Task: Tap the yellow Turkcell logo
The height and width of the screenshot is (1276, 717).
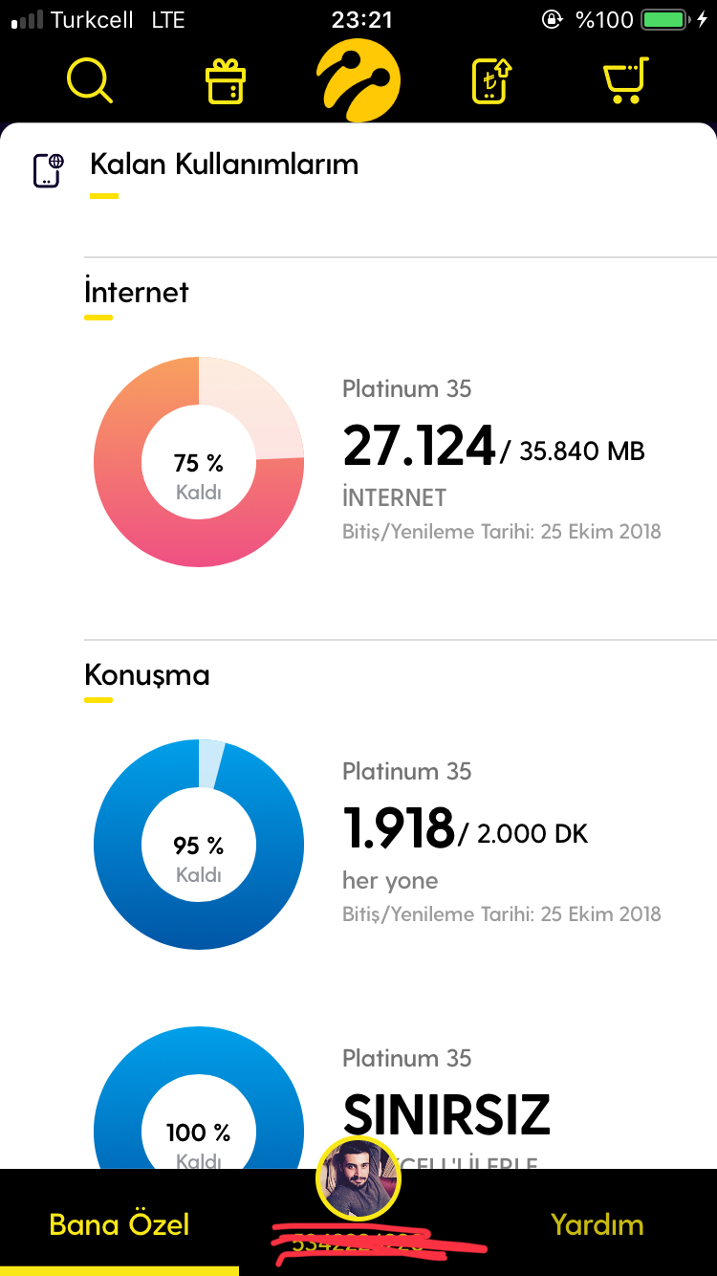Action: click(358, 81)
